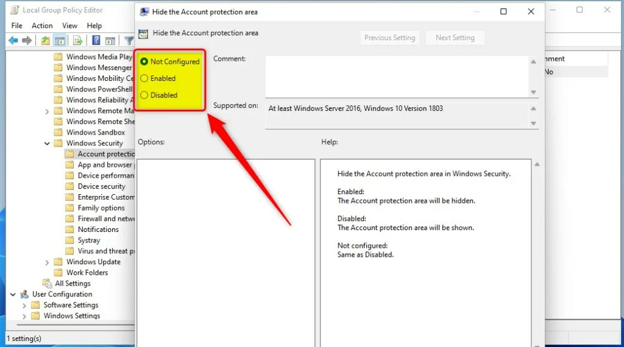
Task: Toggle the Show/Hide Action Pane icon
Action: point(110,40)
